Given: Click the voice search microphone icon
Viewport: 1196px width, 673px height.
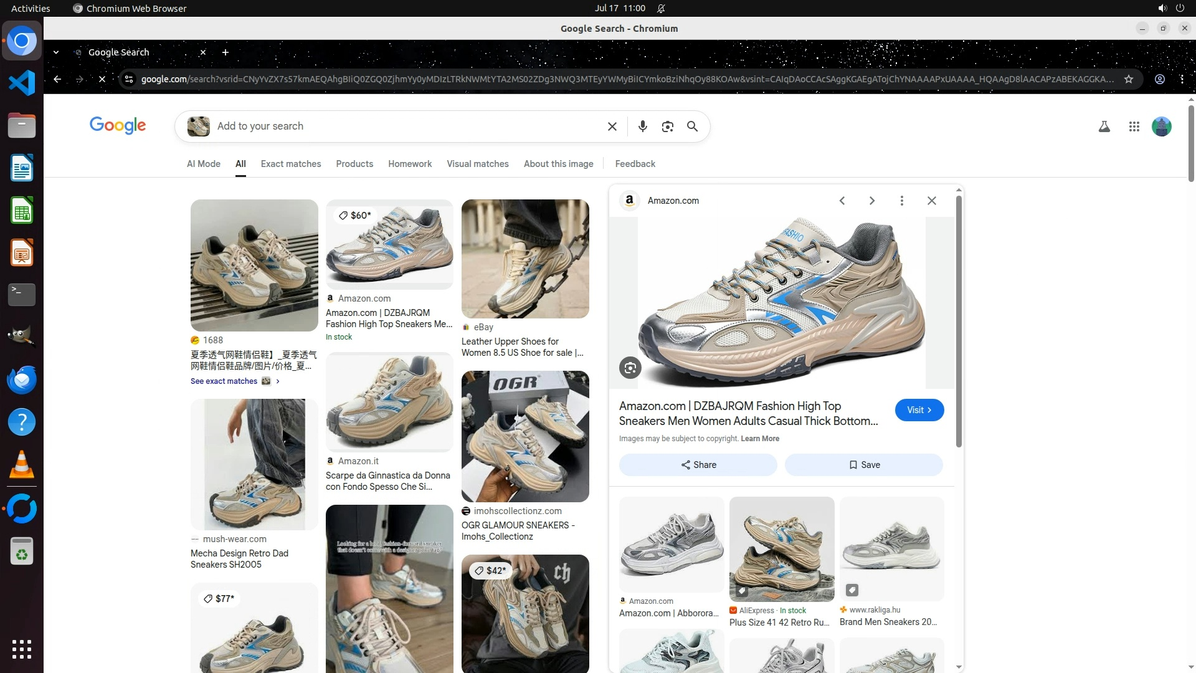Looking at the screenshot, I should point(642,126).
